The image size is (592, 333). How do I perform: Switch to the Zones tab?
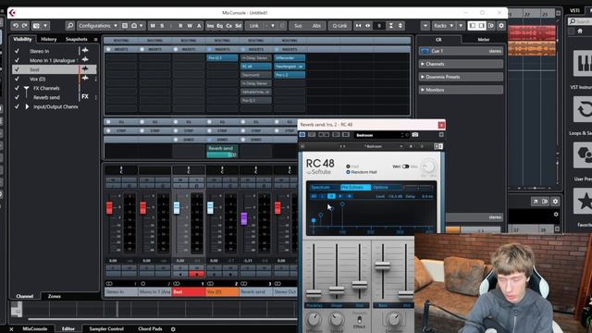click(x=55, y=296)
